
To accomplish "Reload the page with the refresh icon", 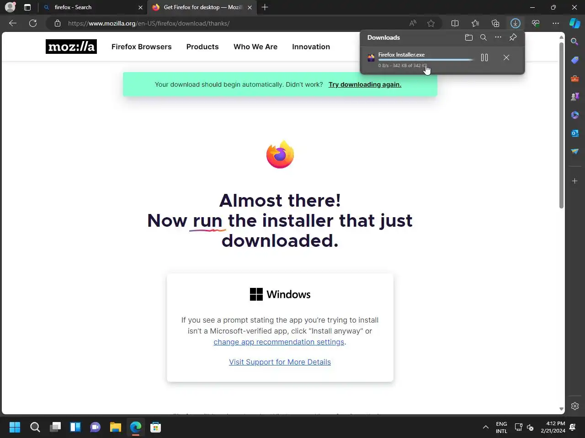I will [x=33, y=23].
